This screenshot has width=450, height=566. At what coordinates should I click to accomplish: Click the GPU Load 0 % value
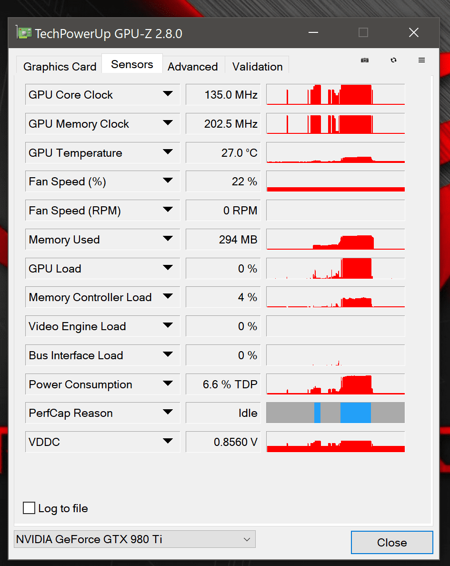223,268
